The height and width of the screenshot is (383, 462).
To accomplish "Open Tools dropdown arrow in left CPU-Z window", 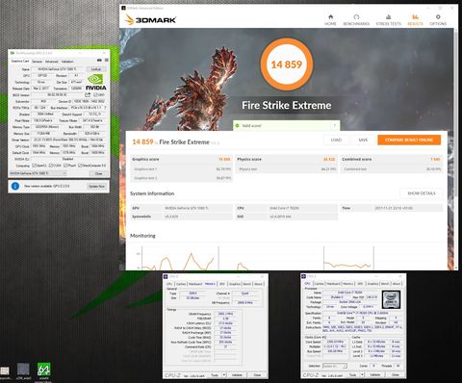I will [x=224, y=375].
